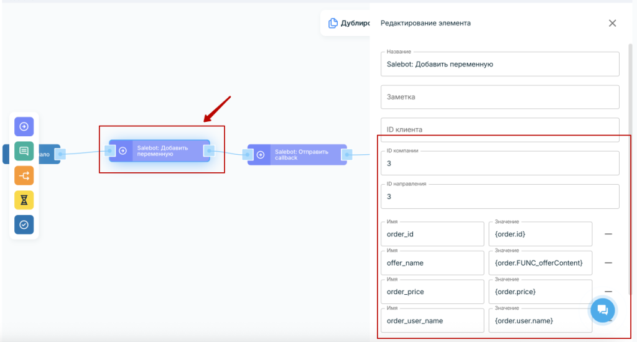Select the 'Salebot: Добавить переменную' node
This screenshot has width=637, height=342.
159,150
